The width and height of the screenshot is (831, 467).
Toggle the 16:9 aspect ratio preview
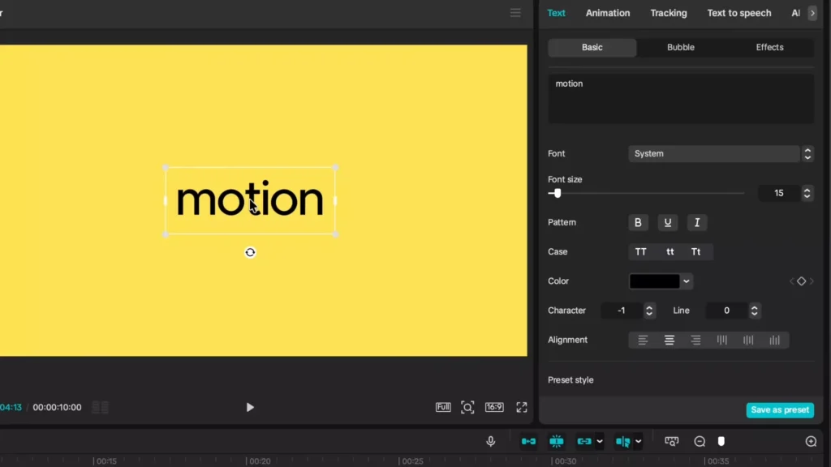point(495,408)
